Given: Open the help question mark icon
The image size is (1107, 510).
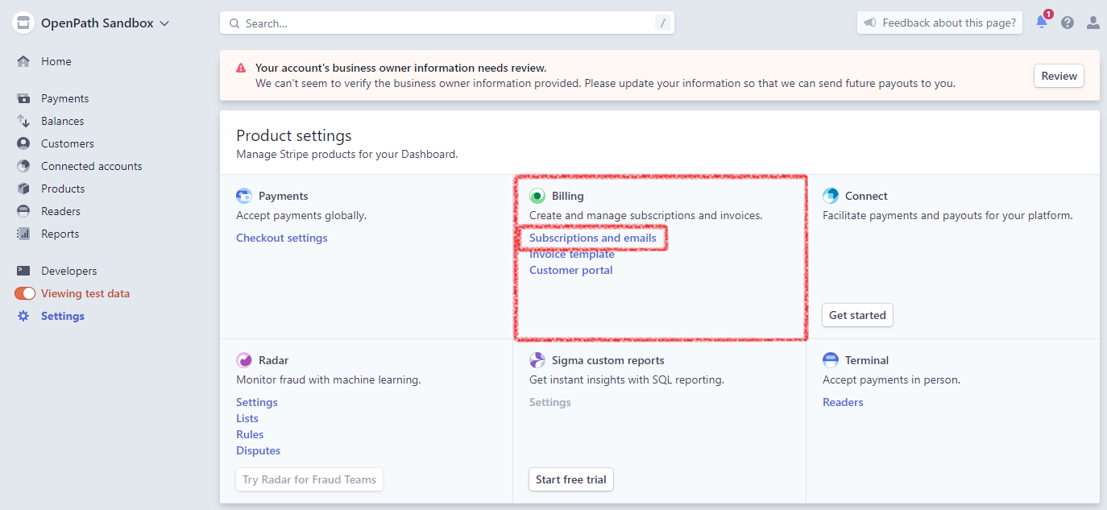Looking at the screenshot, I should [1068, 23].
